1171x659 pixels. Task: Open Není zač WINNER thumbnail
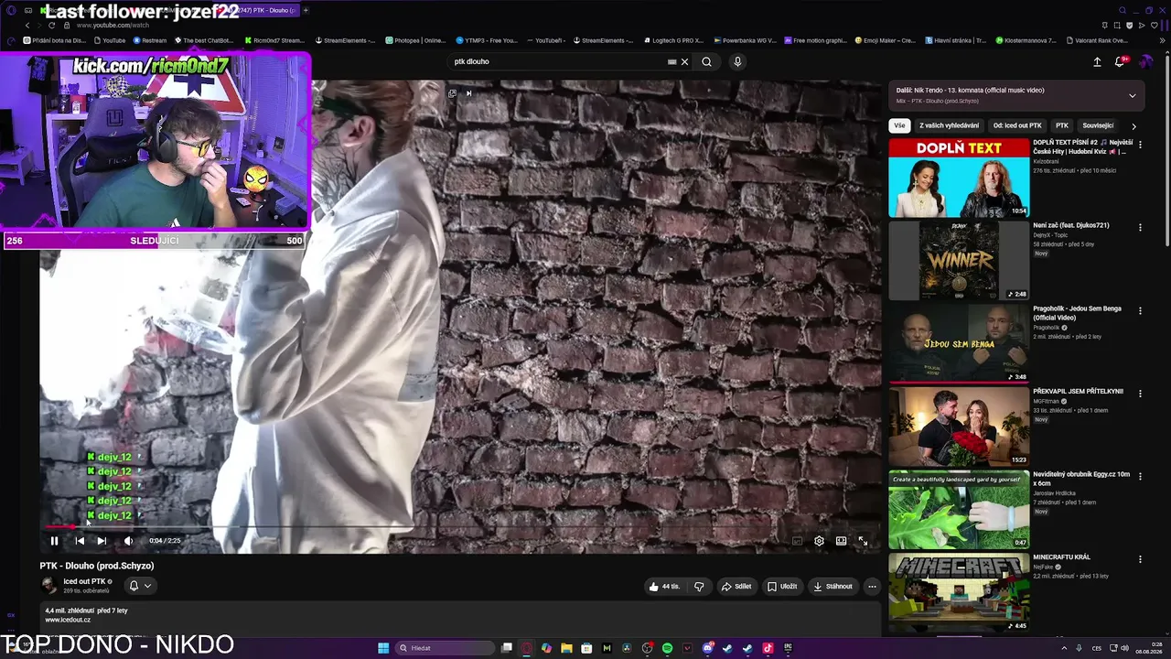click(959, 261)
